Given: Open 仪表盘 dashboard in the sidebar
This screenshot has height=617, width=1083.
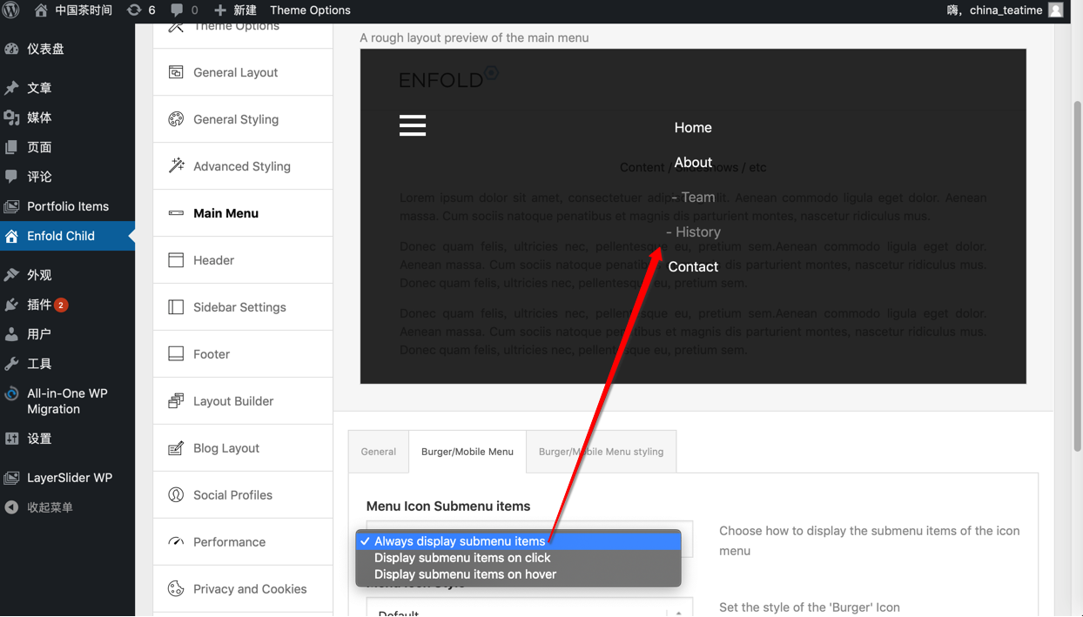Looking at the screenshot, I should [67, 49].
